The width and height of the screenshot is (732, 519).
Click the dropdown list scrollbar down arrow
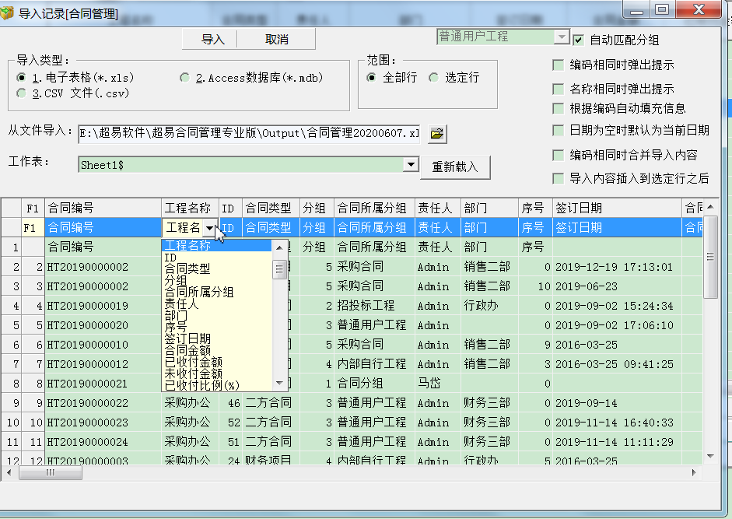pyautogui.click(x=280, y=384)
